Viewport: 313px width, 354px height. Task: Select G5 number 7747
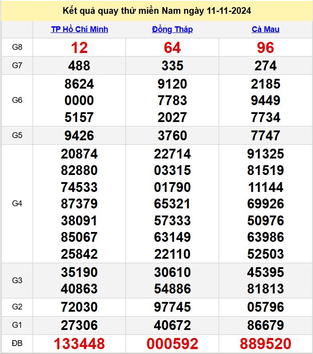[x=266, y=136]
